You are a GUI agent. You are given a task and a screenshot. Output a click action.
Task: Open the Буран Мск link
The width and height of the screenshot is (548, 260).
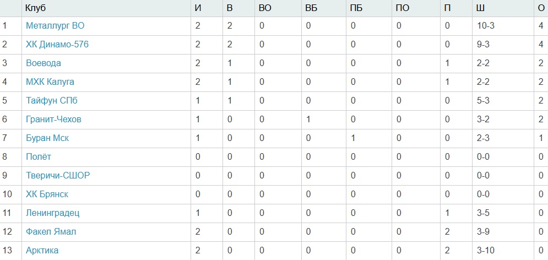click(x=47, y=138)
